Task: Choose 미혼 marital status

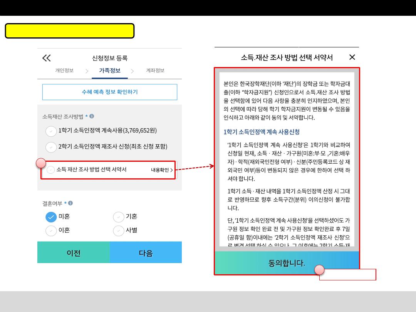Action: (x=51, y=217)
